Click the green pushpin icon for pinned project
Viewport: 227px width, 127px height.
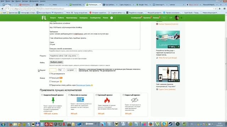point(53,100)
